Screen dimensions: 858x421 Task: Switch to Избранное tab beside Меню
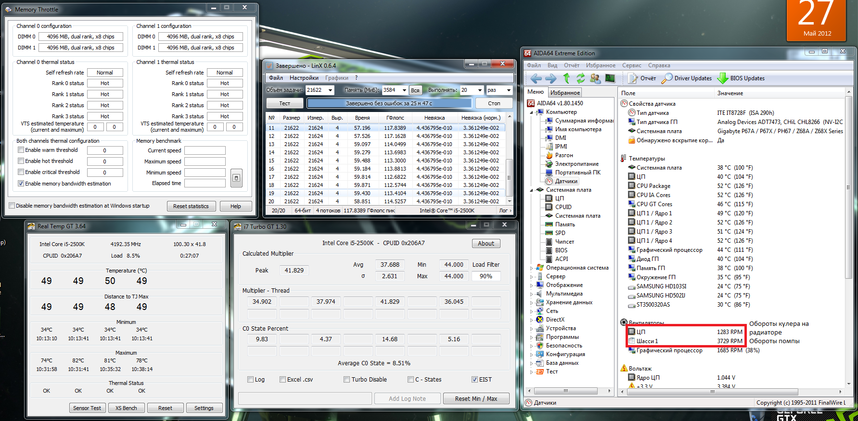tap(565, 93)
